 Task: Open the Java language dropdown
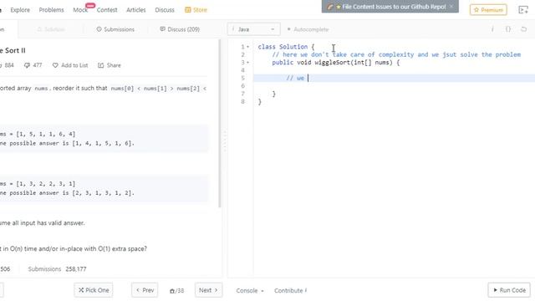(253, 29)
